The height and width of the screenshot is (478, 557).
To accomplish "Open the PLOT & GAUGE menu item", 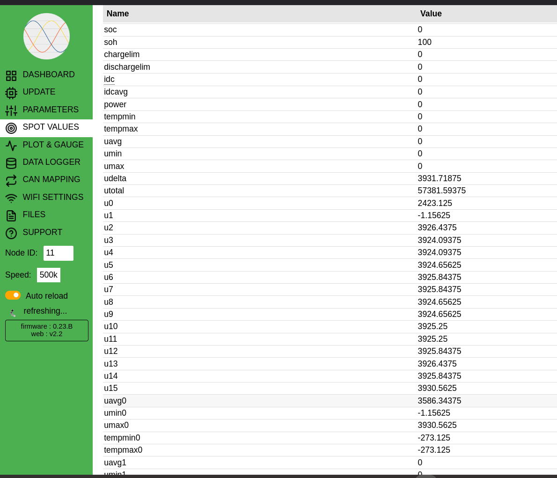I will 53,145.
